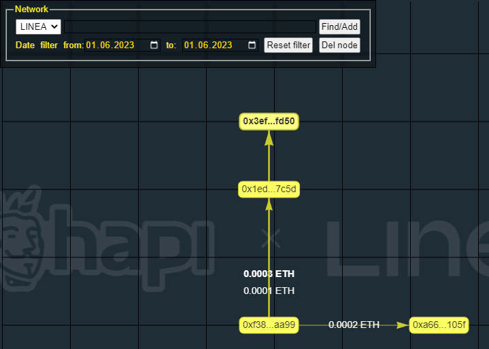Screen dimensions: 489x349
Task: Click the to date field 01.06.2023
Action: (x=220, y=45)
